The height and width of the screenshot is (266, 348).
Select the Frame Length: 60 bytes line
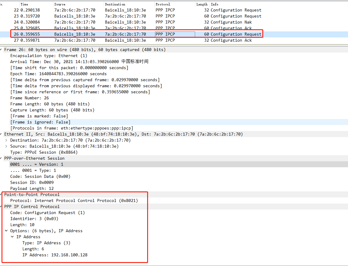pyautogui.click(x=50, y=104)
